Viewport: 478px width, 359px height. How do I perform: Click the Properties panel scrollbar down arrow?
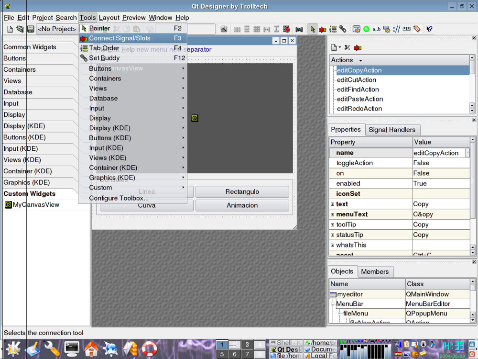[473, 253]
